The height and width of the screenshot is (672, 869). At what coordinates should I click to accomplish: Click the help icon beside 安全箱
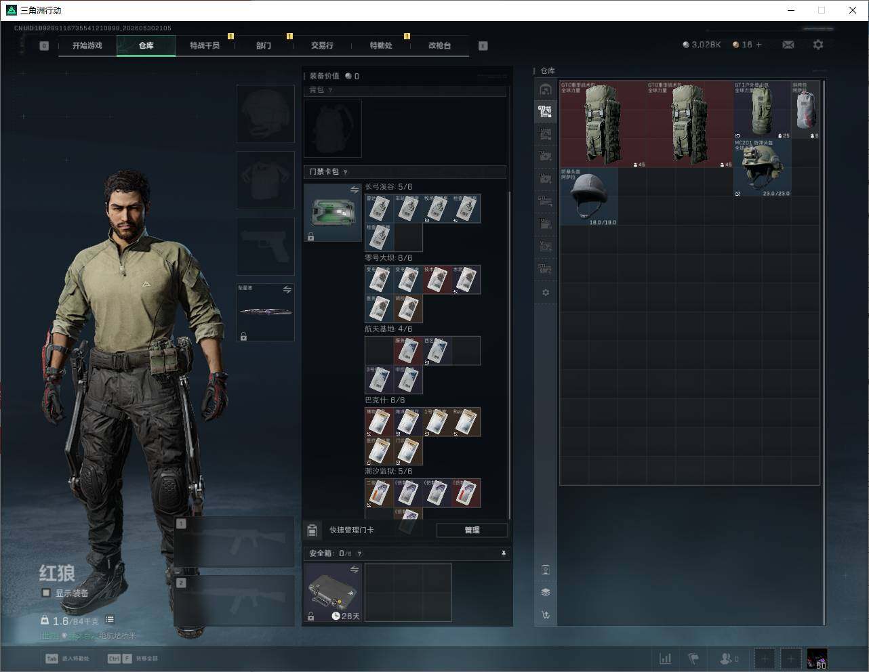coord(359,553)
